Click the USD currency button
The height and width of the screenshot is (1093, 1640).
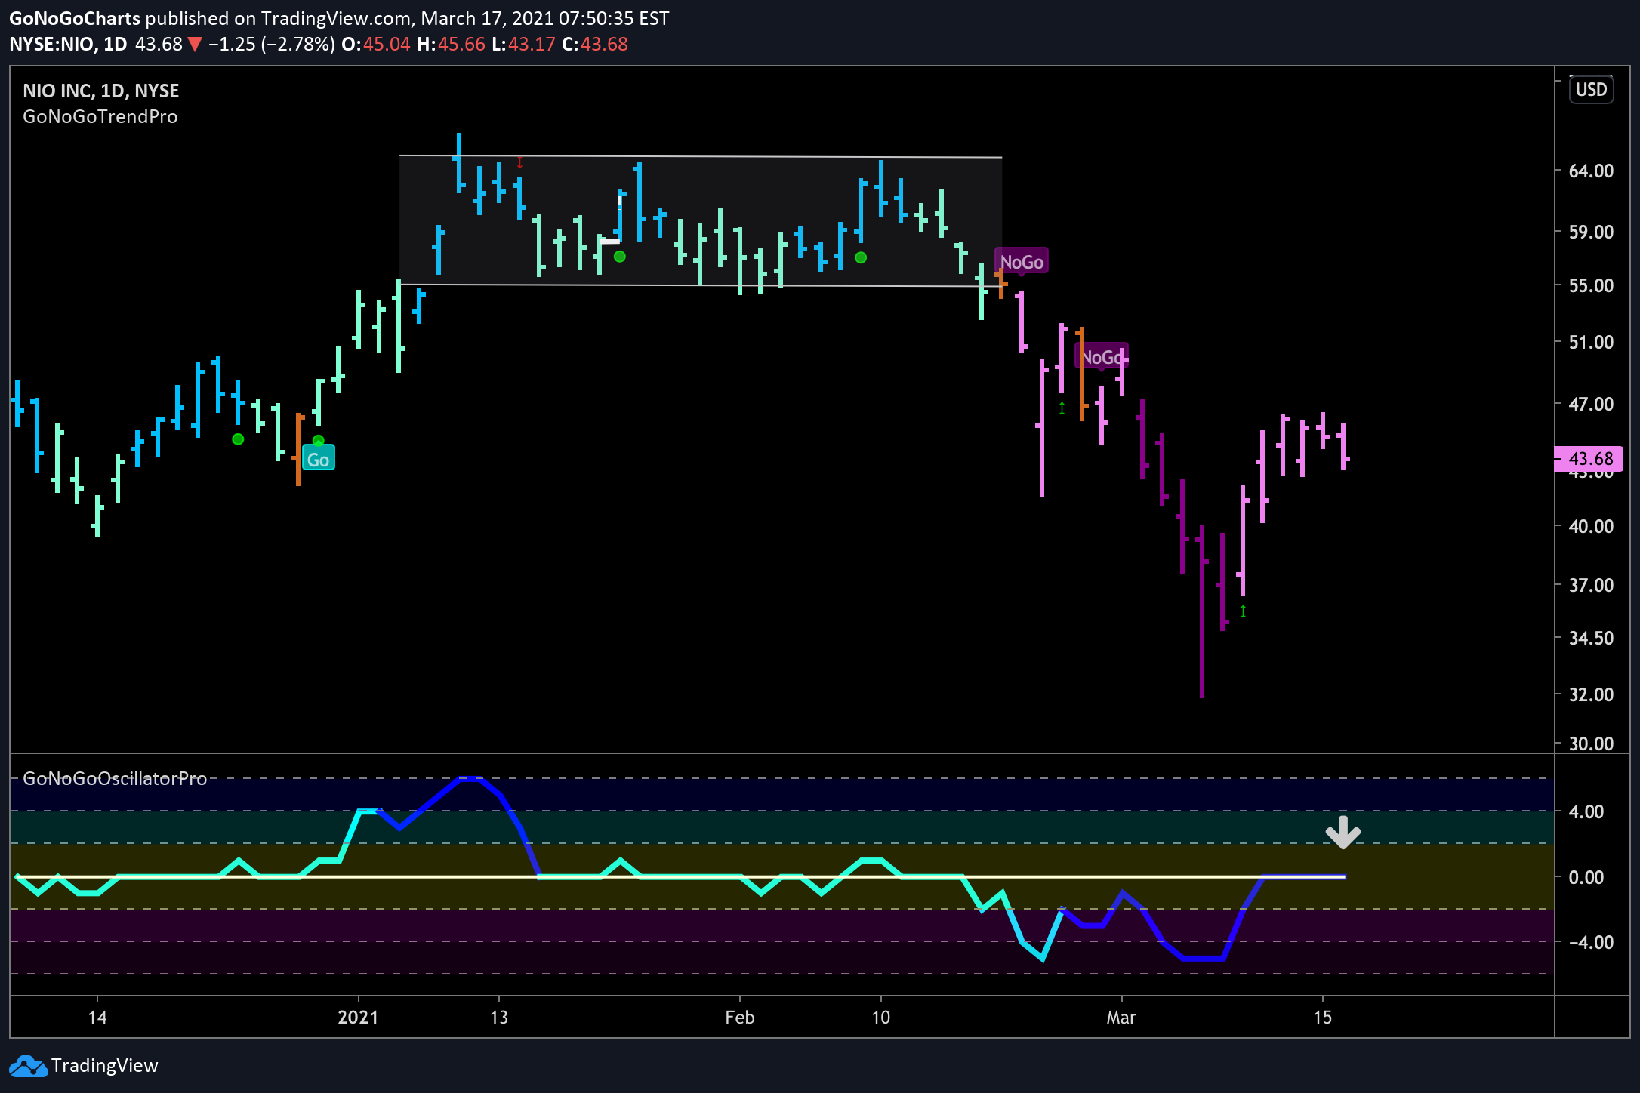tap(1591, 90)
